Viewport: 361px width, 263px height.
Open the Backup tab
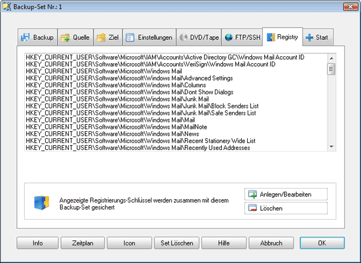point(38,37)
